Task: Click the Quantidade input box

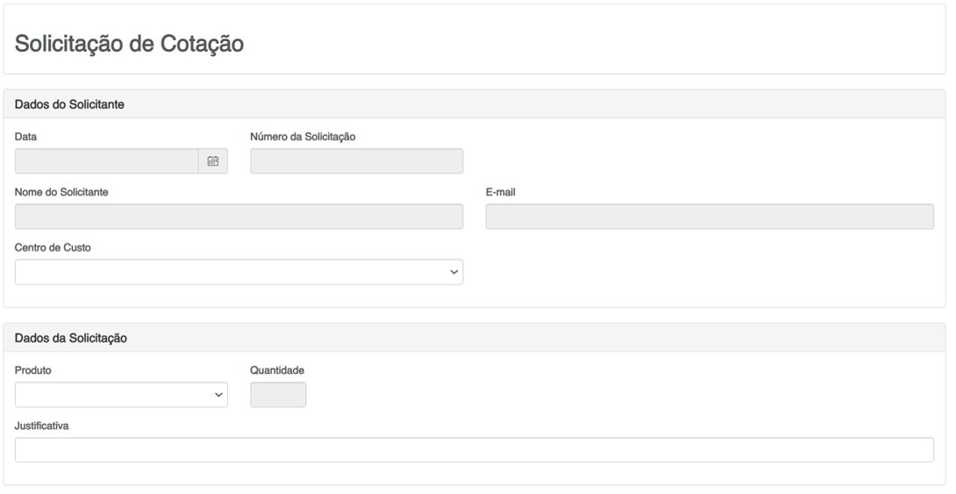Action: [278, 395]
